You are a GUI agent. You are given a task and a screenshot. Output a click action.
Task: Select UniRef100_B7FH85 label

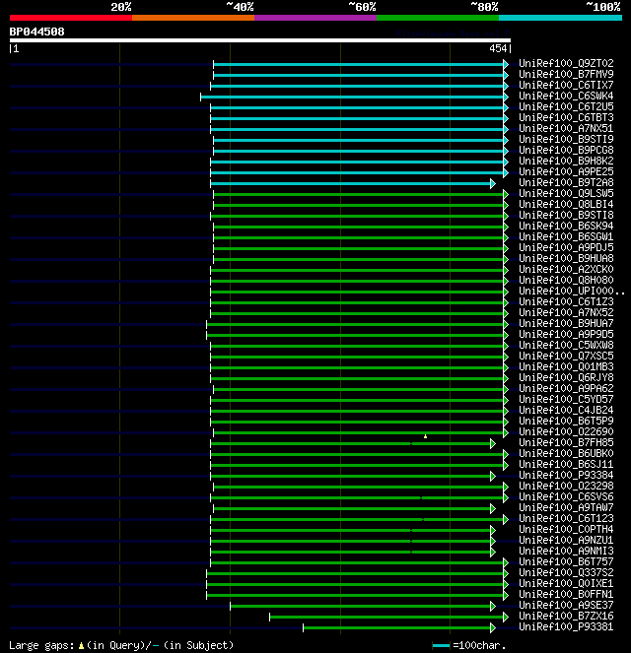[566, 442]
